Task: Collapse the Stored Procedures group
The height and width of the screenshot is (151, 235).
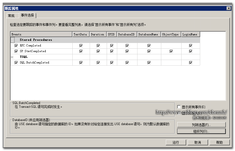Action: [12, 40]
